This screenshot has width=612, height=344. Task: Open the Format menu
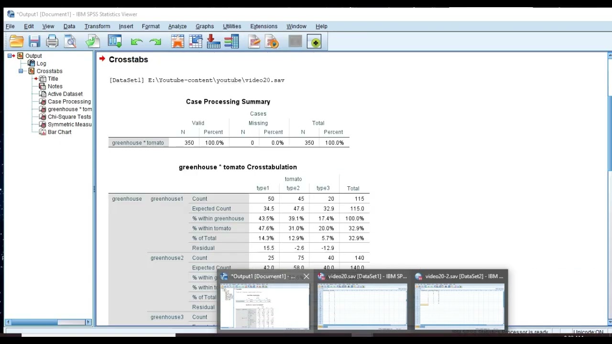pyautogui.click(x=151, y=26)
